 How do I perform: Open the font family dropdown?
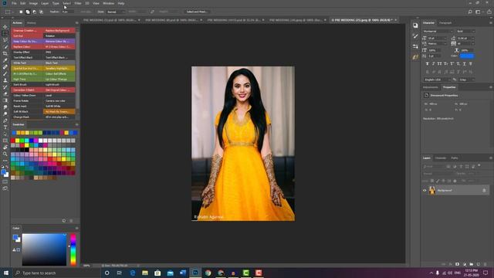click(x=438, y=31)
